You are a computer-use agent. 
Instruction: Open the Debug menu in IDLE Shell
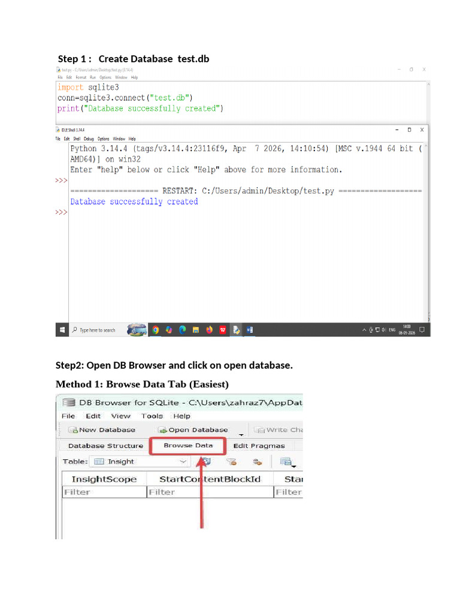[x=89, y=139]
